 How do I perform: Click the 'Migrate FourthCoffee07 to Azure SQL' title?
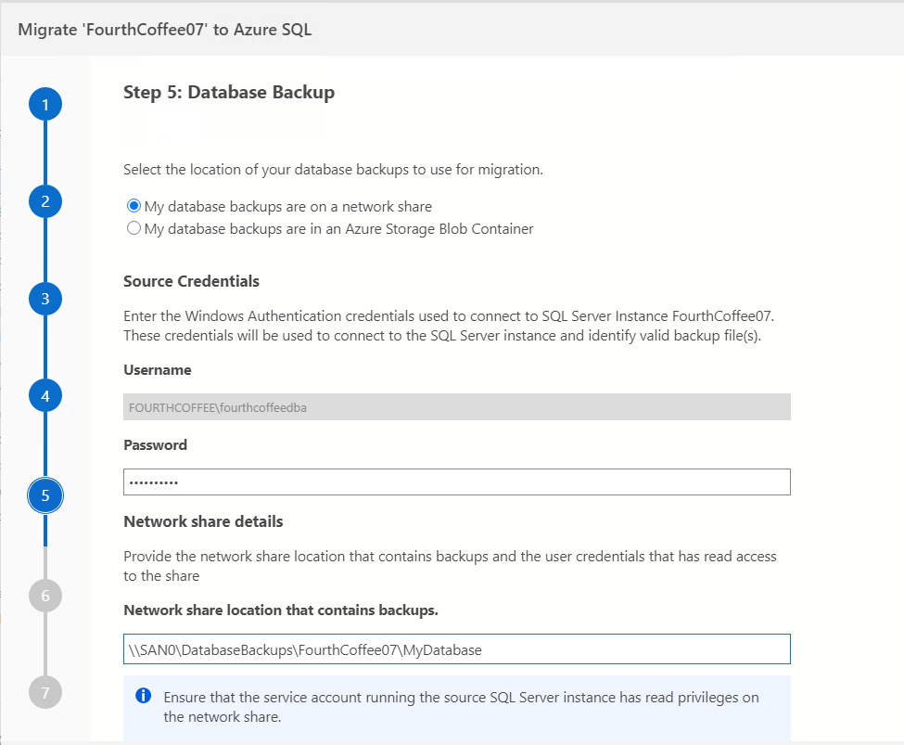(165, 30)
